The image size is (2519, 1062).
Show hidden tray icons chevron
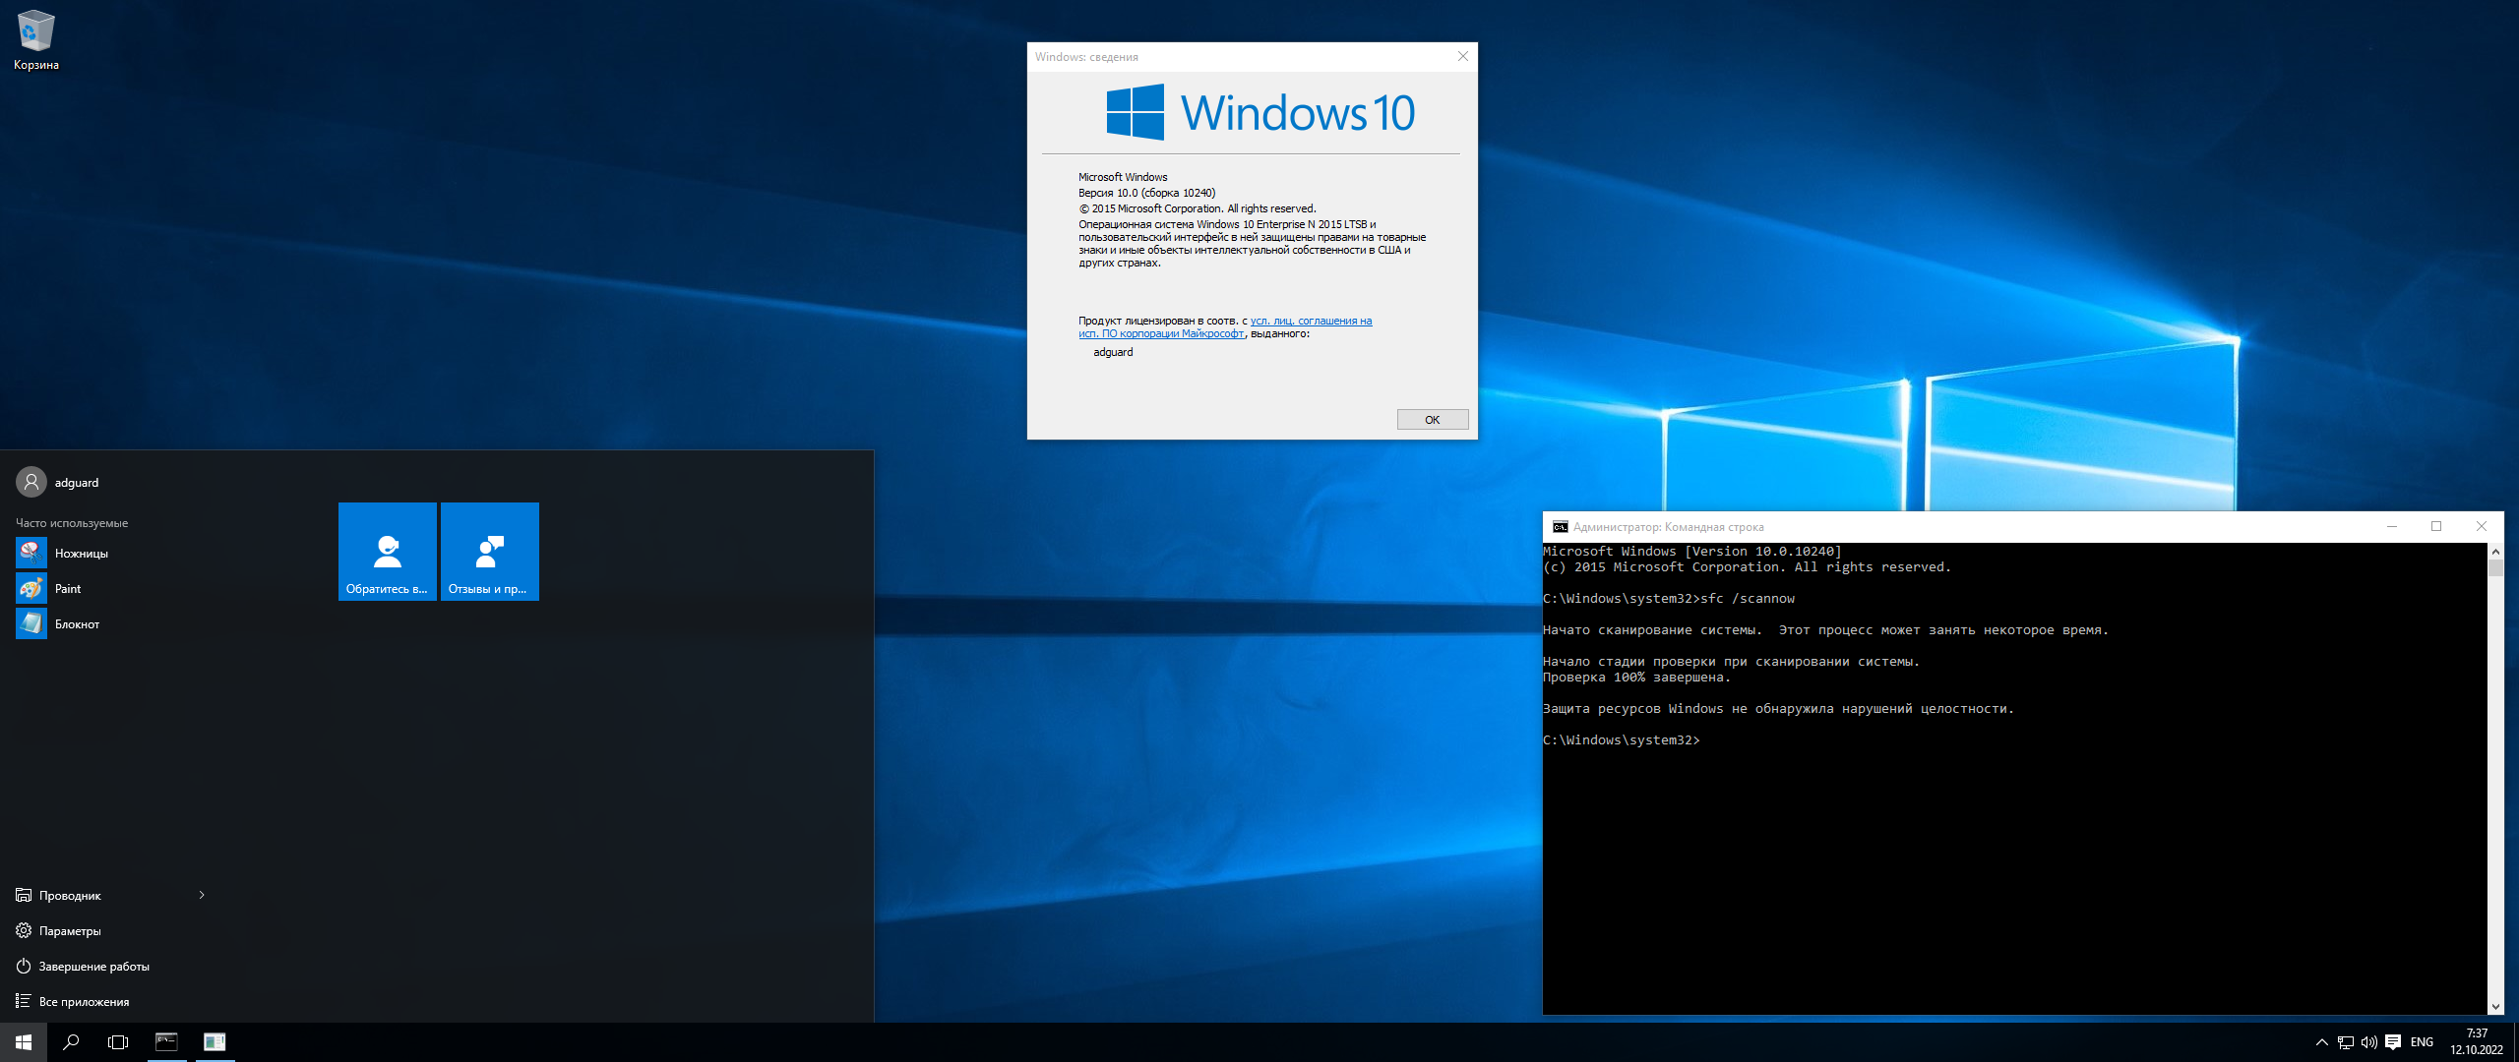[2322, 1042]
